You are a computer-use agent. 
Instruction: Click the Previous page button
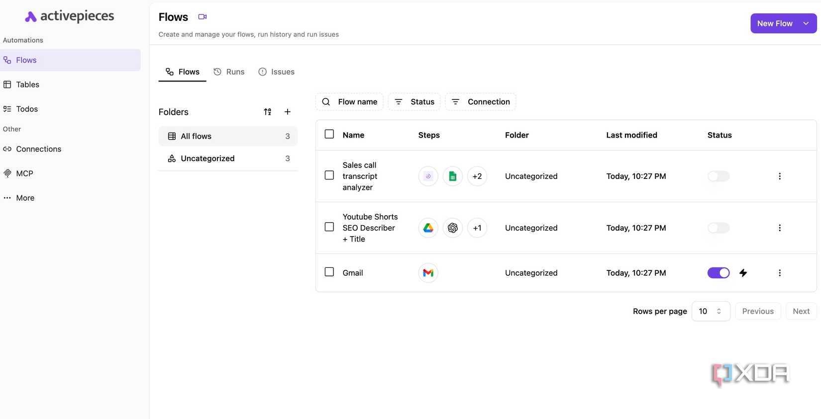(758, 311)
